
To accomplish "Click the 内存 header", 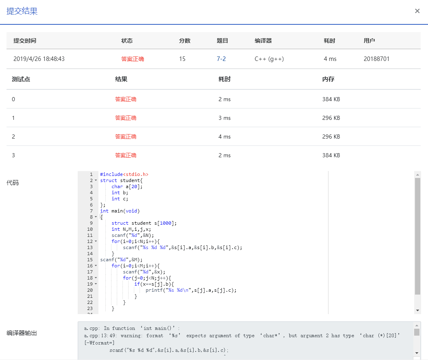I will click(x=328, y=79).
